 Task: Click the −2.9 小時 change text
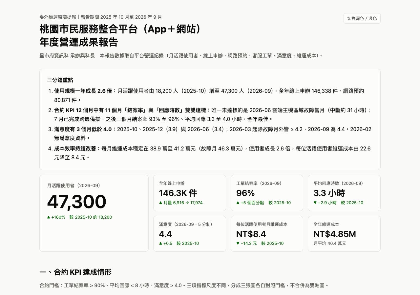338,203
